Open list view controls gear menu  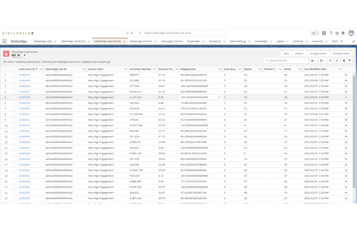[x=313, y=61]
